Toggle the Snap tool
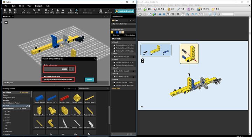 77,11
